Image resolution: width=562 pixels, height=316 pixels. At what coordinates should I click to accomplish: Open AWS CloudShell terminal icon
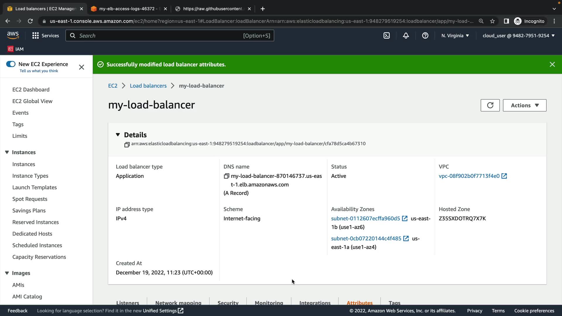(387, 36)
